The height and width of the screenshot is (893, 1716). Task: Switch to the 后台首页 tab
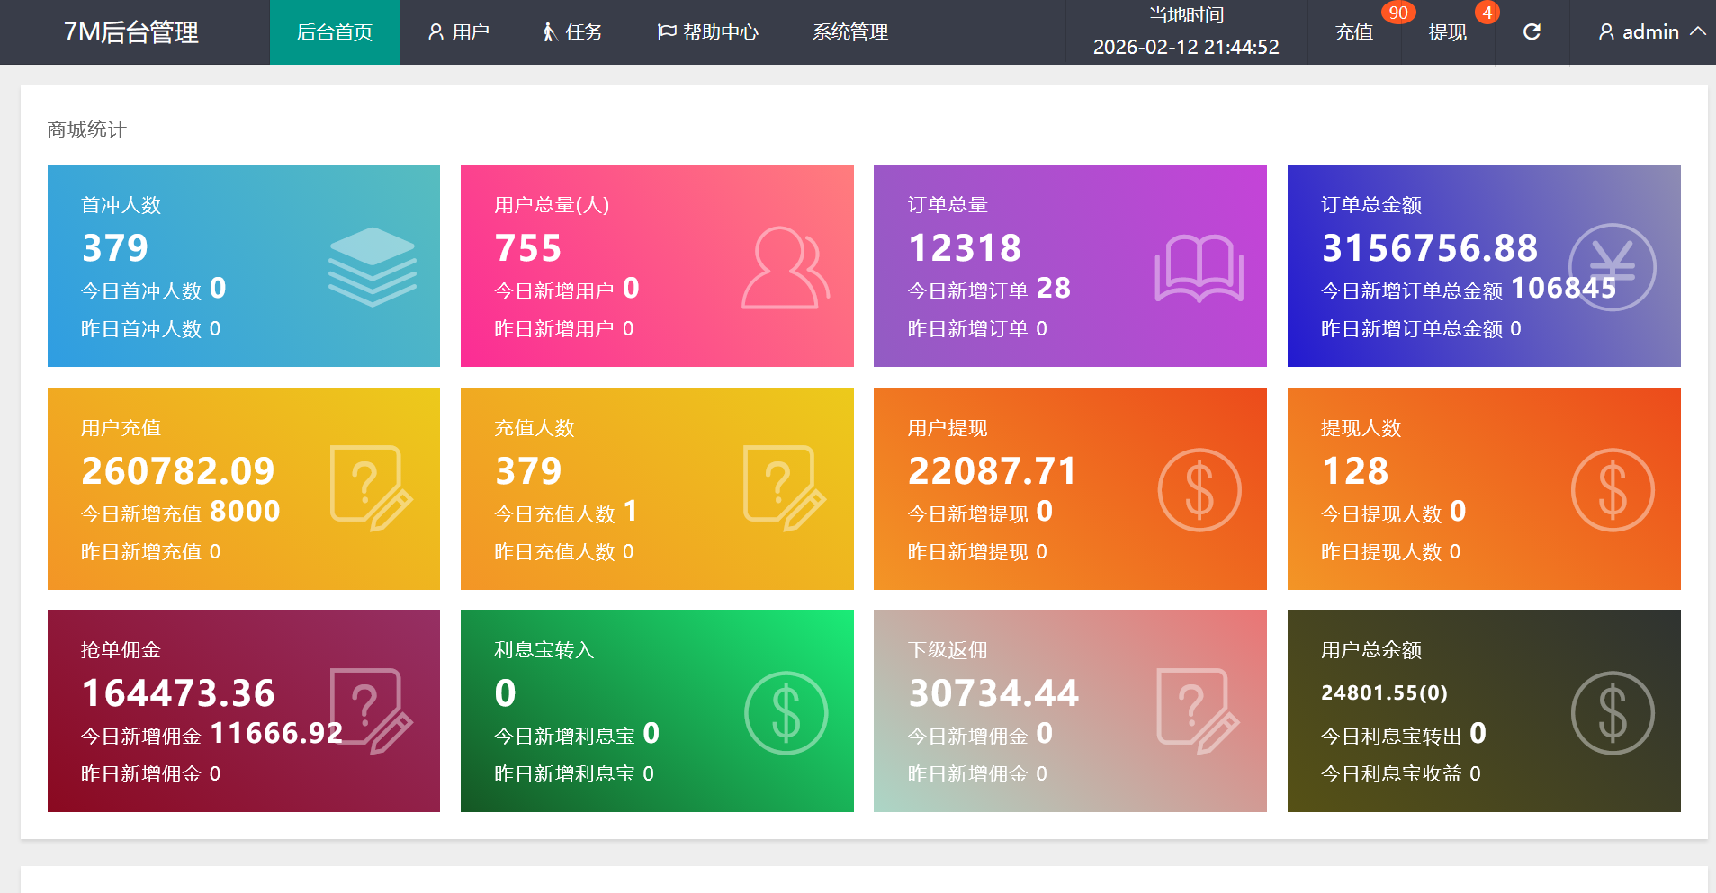click(x=334, y=32)
